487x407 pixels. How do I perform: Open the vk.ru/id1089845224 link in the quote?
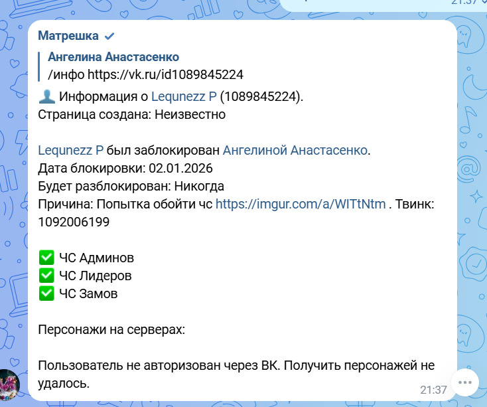(165, 74)
